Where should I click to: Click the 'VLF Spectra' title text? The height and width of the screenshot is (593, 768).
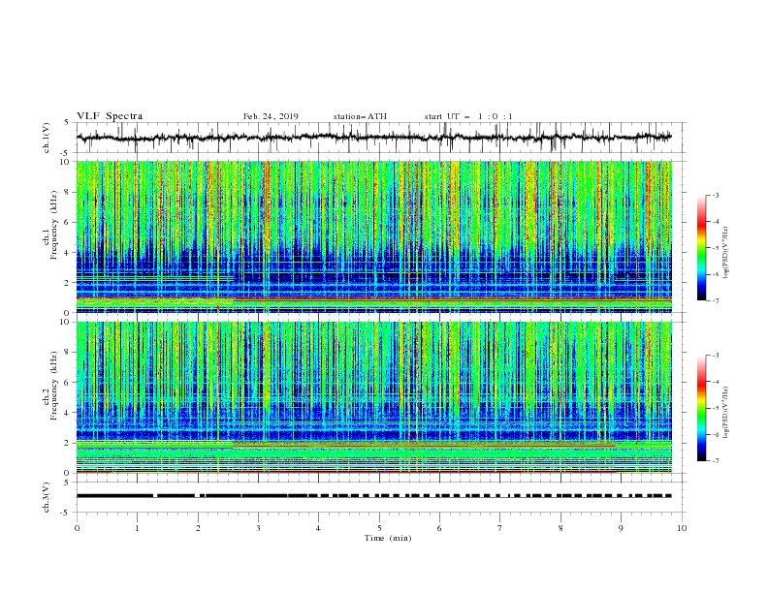point(110,116)
